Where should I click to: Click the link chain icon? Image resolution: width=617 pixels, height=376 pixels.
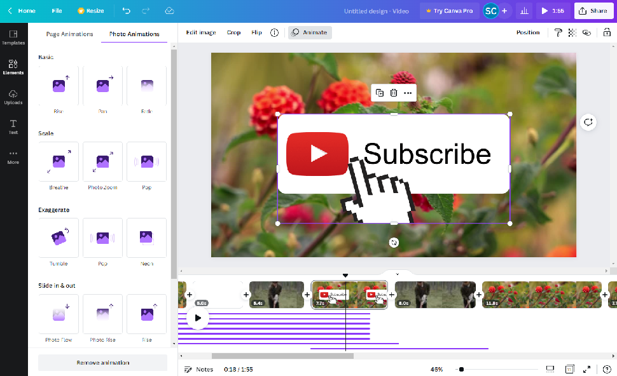pos(586,32)
